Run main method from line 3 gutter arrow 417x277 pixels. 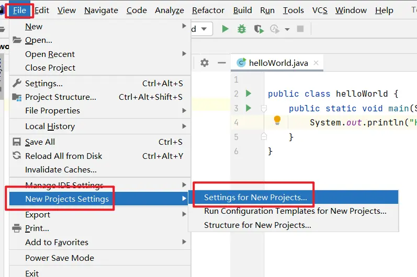pyautogui.click(x=249, y=108)
